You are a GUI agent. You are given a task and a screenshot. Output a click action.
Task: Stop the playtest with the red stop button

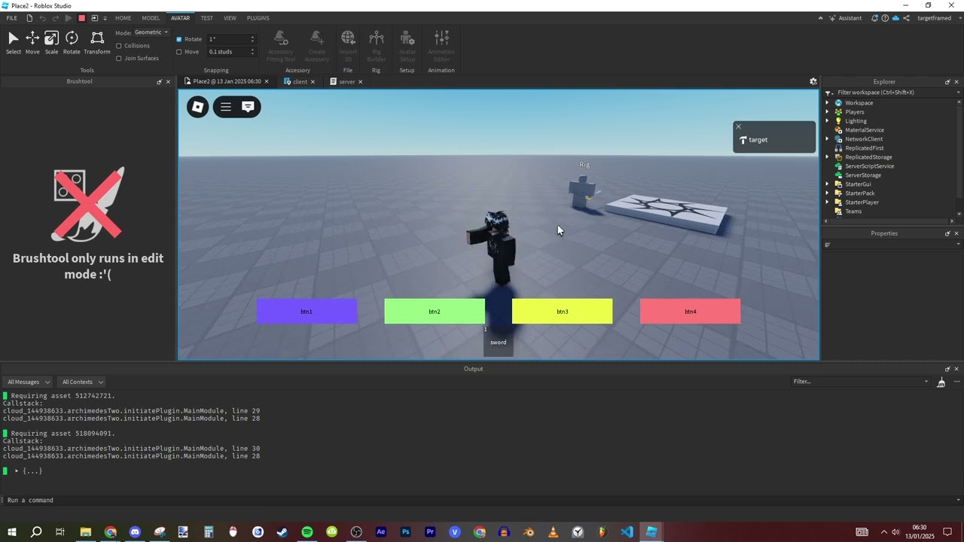(x=81, y=18)
